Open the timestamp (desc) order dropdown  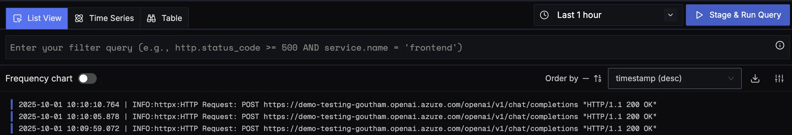point(674,78)
